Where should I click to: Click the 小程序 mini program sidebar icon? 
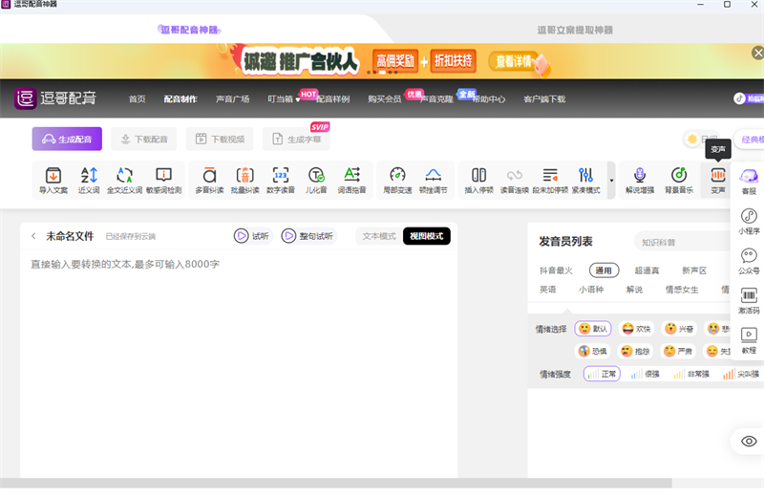coord(749,221)
